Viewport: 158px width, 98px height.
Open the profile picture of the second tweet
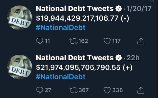point(19,67)
